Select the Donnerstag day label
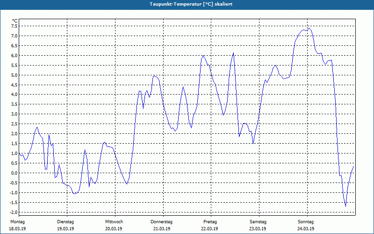This screenshot has height=234, width=374. click(x=161, y=222)
